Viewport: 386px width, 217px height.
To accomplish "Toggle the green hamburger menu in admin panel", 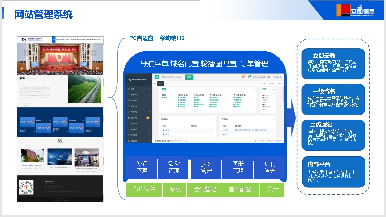I will click(x=157, y=77).
